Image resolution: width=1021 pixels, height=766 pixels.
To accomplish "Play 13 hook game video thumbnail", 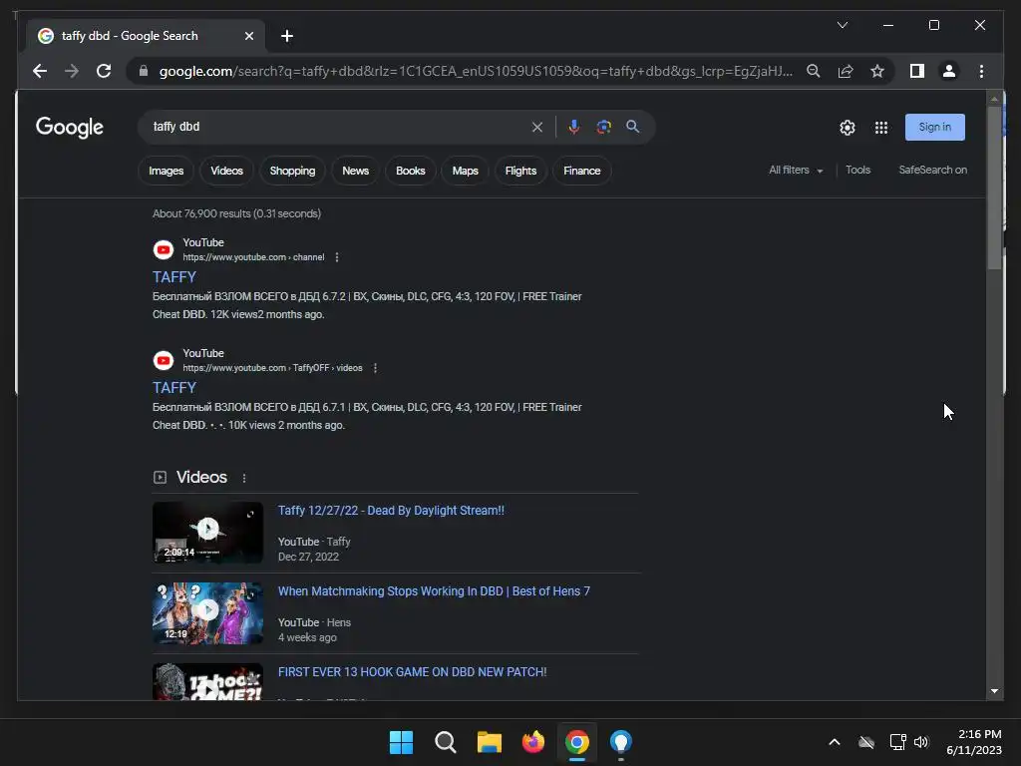I will (207, 682).
